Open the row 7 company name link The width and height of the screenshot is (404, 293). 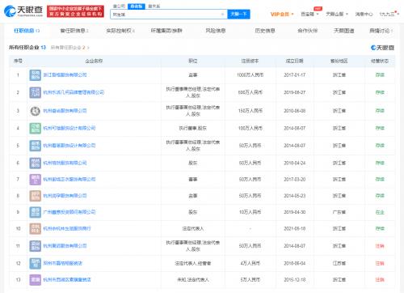point(69,180)
